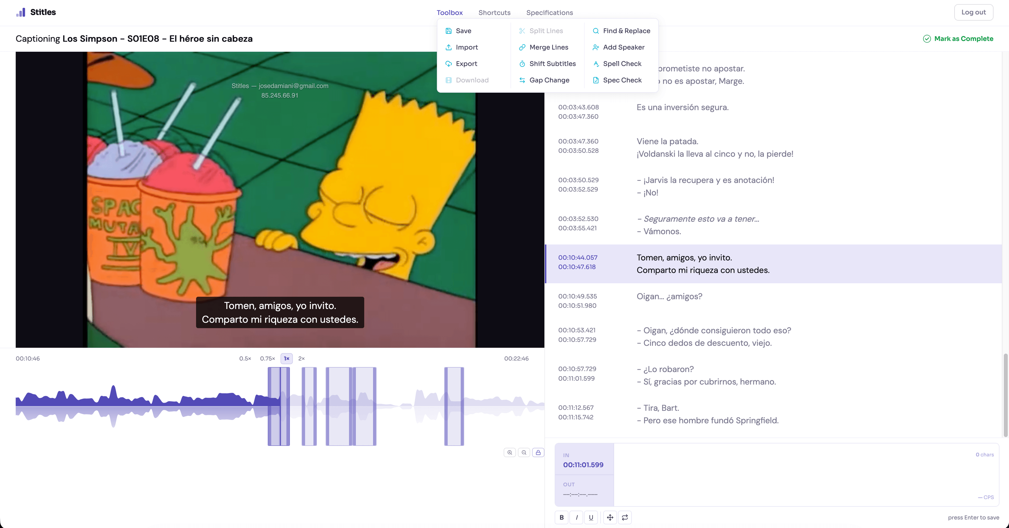Toggle bold formatting

pos(562,517)
